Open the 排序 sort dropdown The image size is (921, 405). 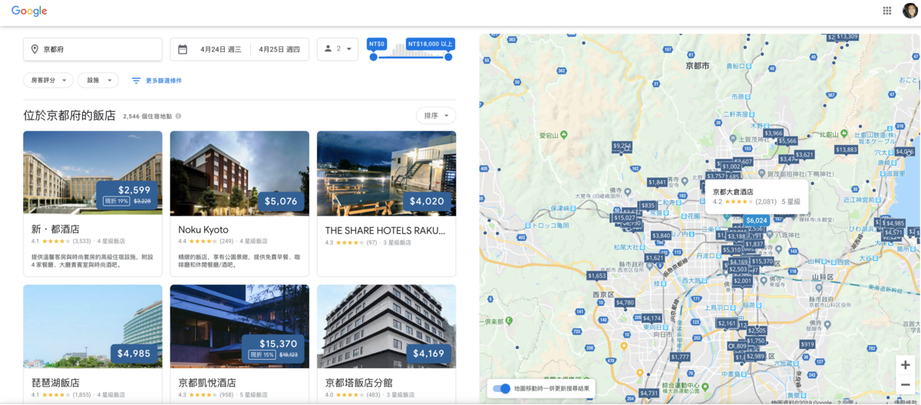coord(436,116)
